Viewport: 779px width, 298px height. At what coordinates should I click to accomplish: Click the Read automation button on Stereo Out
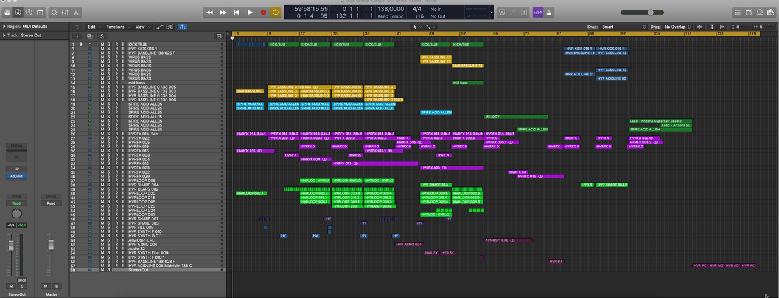(16, 203)
